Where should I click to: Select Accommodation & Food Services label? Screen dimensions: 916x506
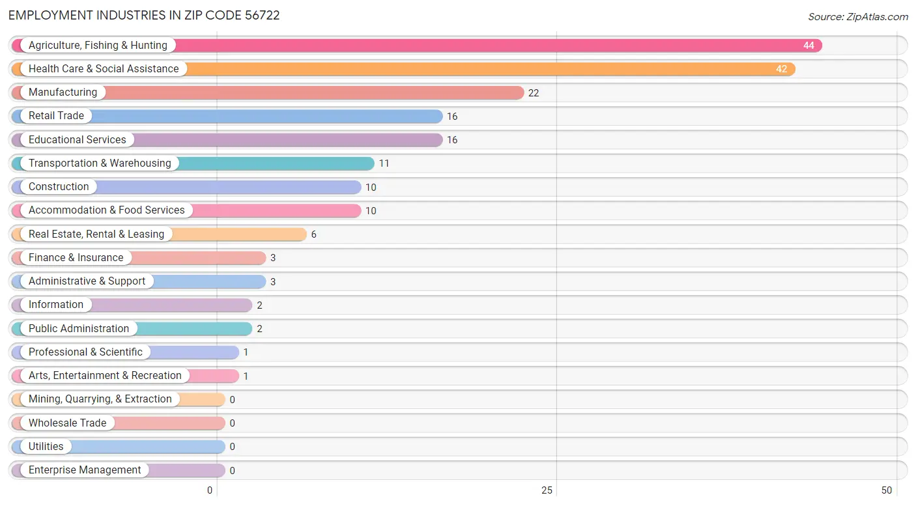click(107, 210)
